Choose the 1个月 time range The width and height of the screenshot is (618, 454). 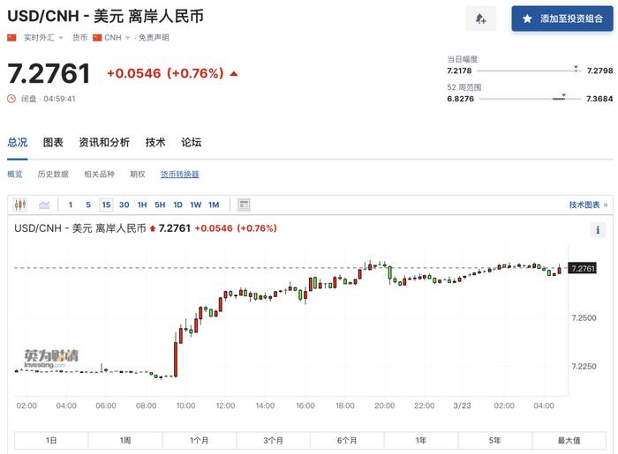click(x=200, y=440)
